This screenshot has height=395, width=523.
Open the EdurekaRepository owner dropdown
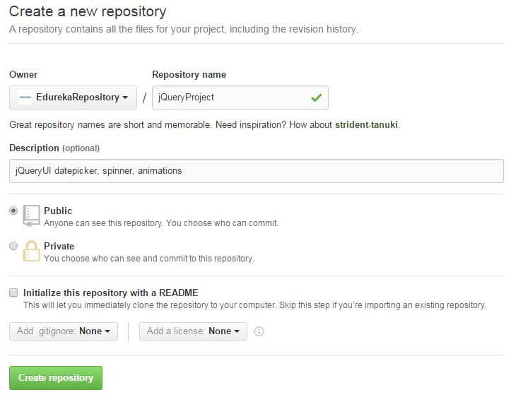(x=73, y=98)
